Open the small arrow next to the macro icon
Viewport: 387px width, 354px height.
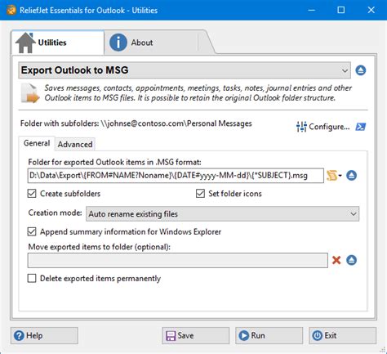(x=340, y=176)
